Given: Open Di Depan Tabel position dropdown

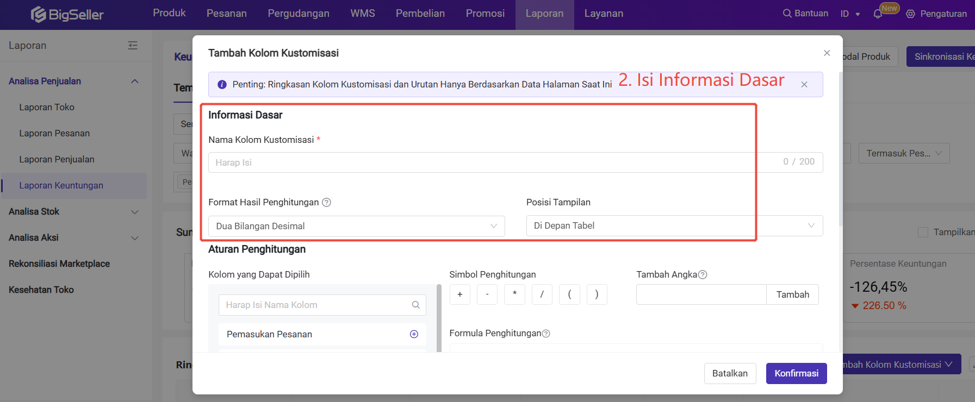Looking at the screenshot, I should coord(674,226).
